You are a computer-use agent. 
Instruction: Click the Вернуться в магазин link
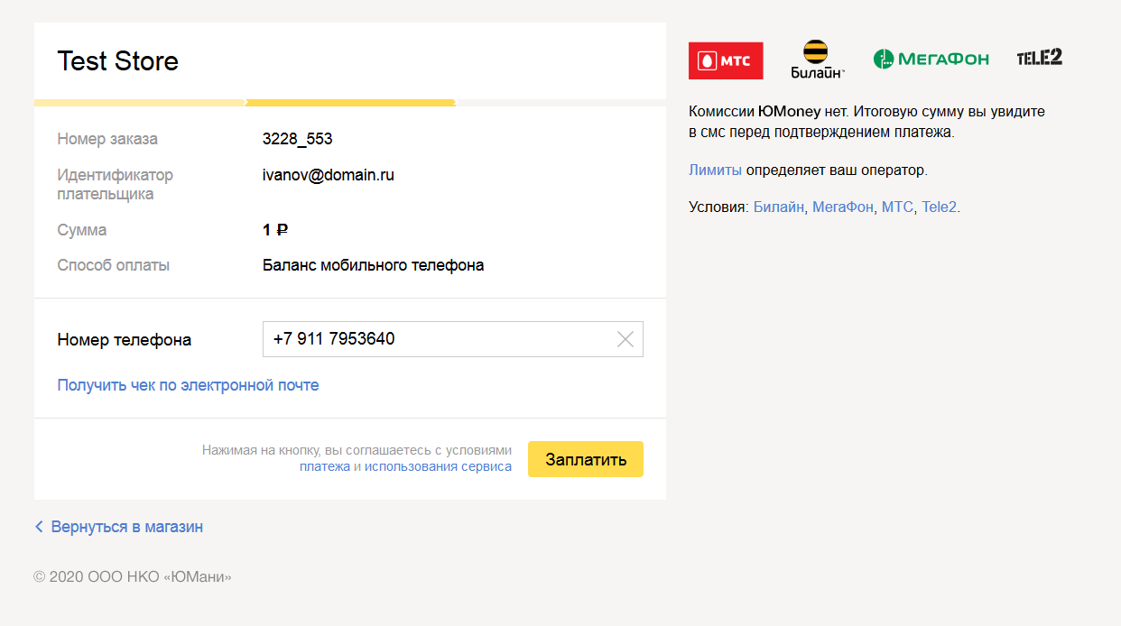[x=127, y=527]
